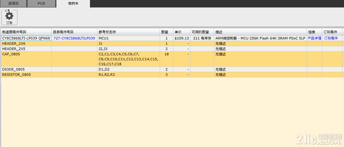Click the MCU1 reference designator cell
Viewport: 344px width, 147px height.
129,38
